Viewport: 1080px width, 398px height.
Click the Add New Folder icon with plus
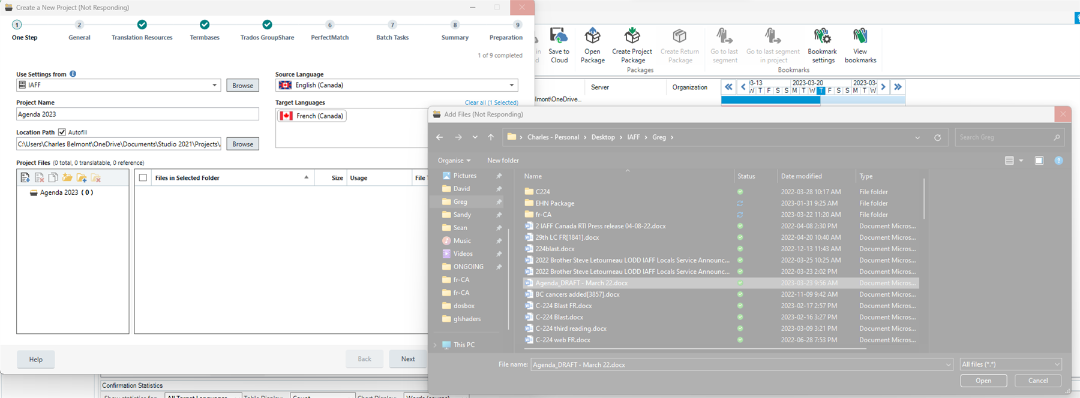82,177
